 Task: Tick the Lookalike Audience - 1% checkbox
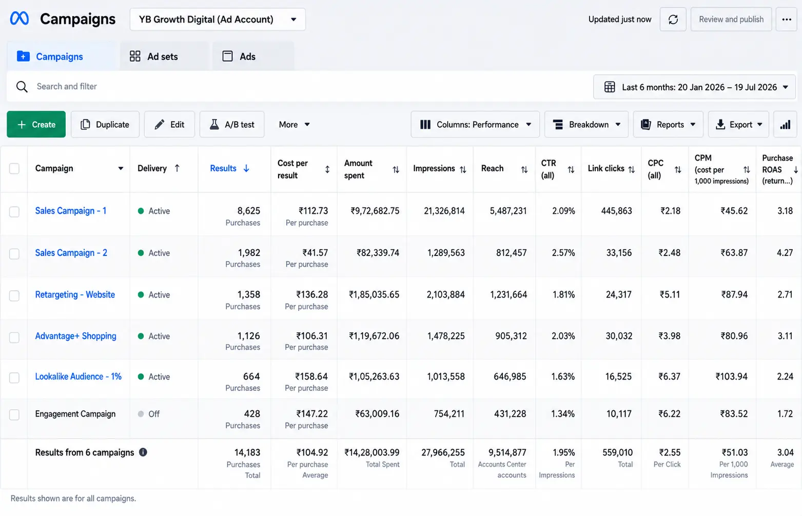(14, 378)
